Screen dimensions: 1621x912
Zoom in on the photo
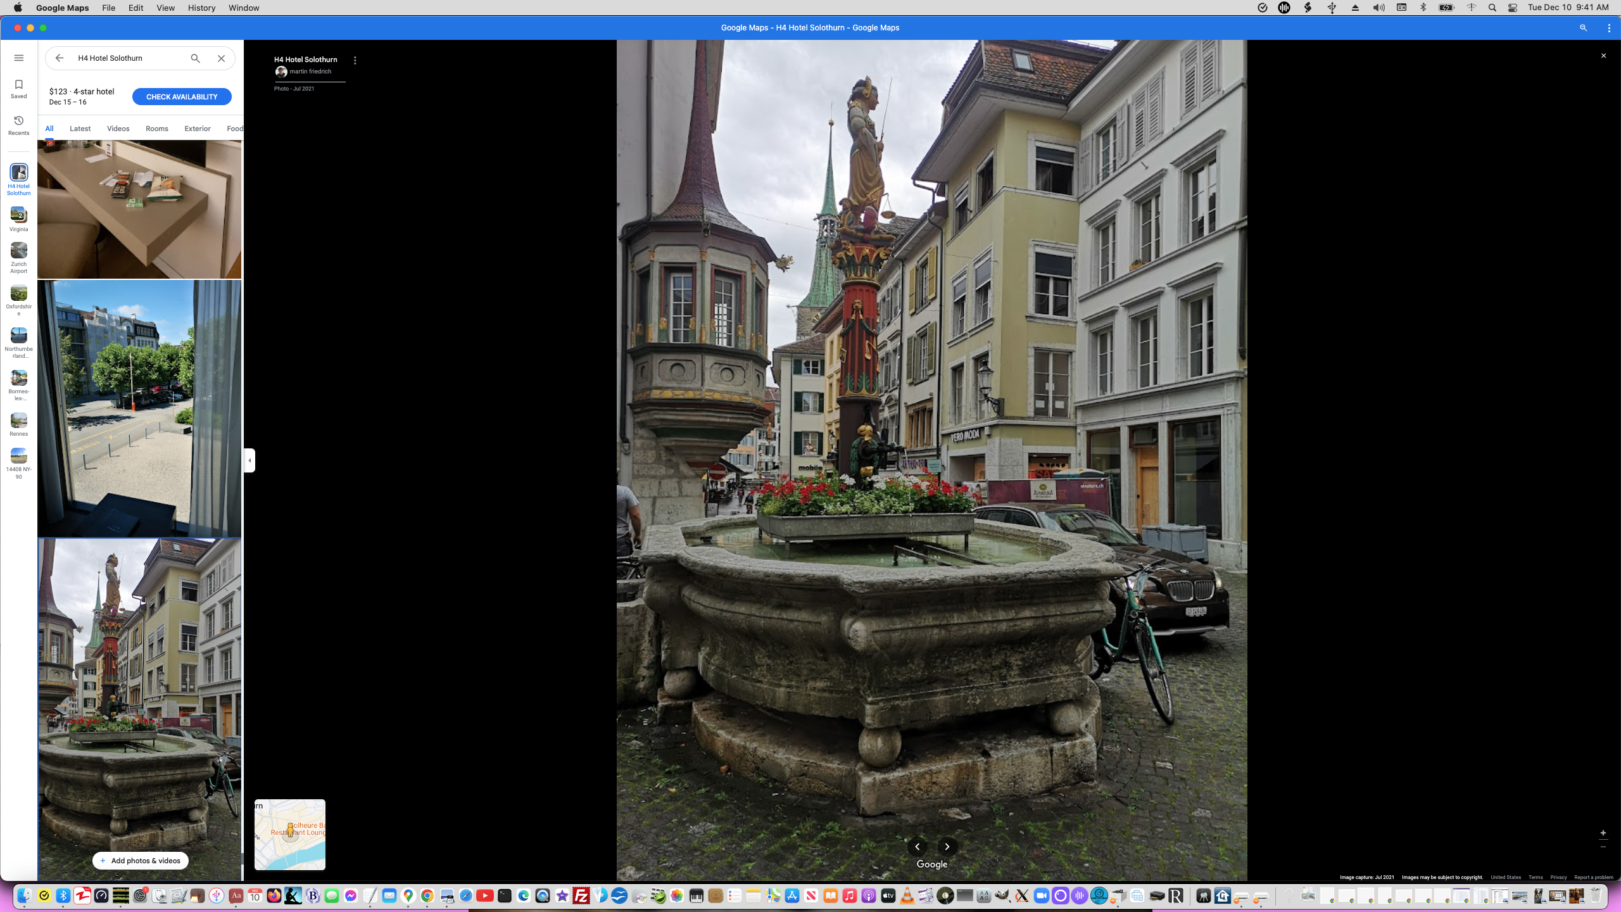[1603, 833]
